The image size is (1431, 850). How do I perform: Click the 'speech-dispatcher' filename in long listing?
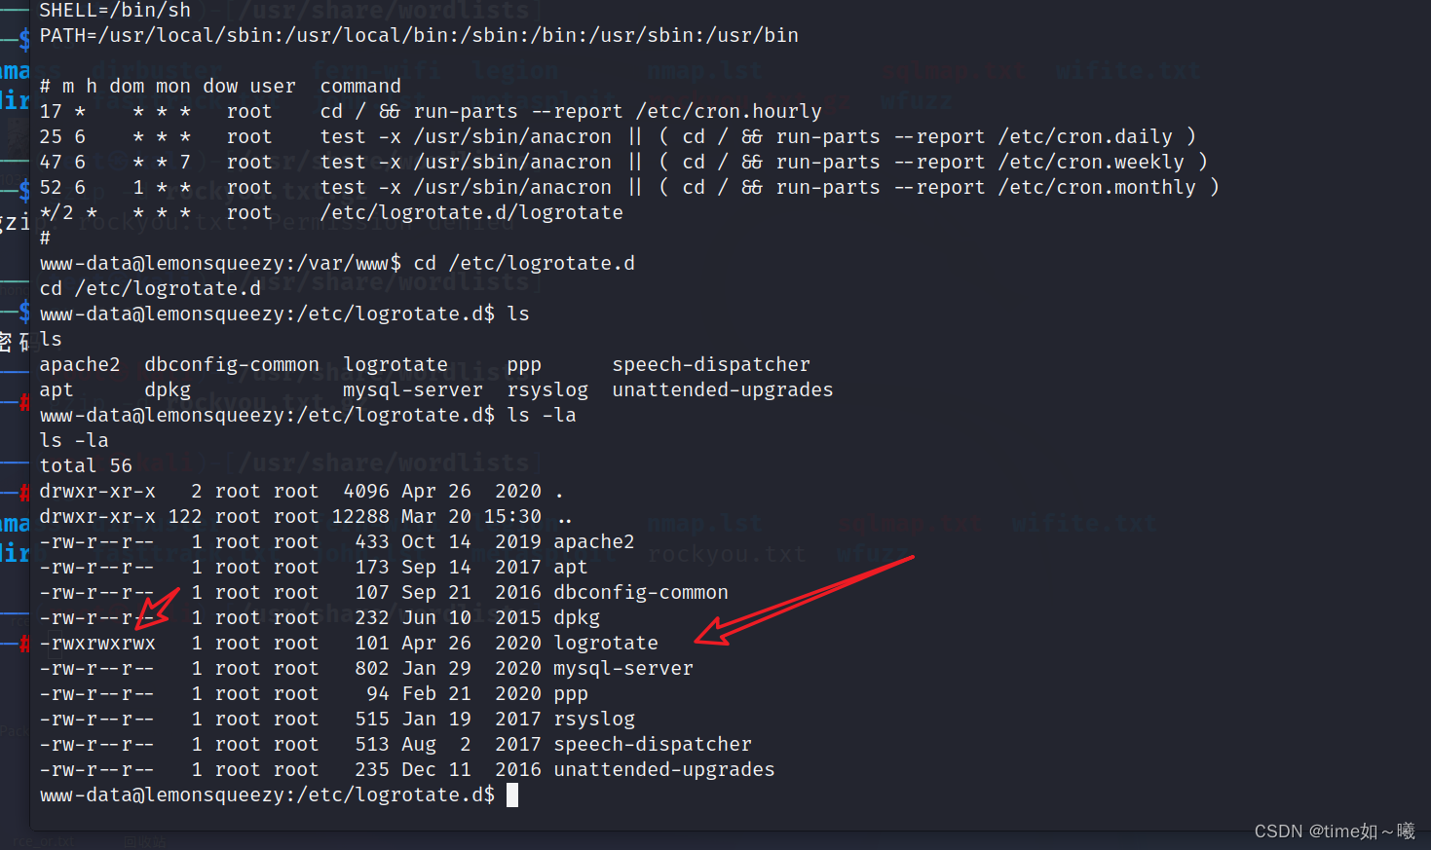[x=653, y=745]
